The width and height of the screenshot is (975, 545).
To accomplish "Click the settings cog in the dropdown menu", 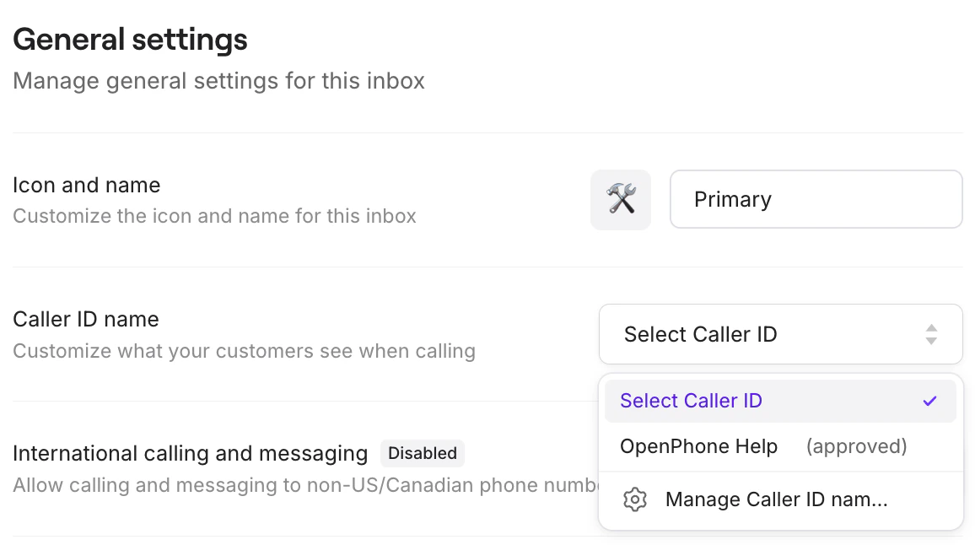I will click(x=634, y=499).
